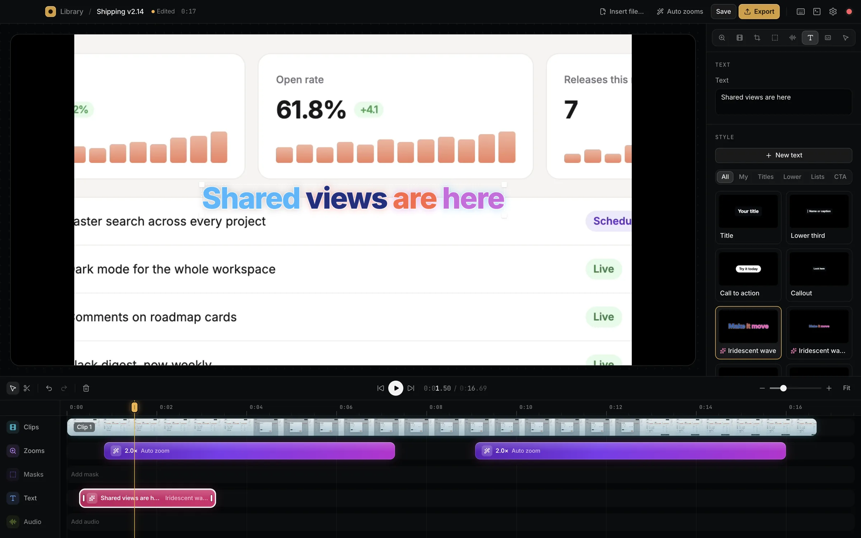Click Add mask on Masks track

pos(85,474)
